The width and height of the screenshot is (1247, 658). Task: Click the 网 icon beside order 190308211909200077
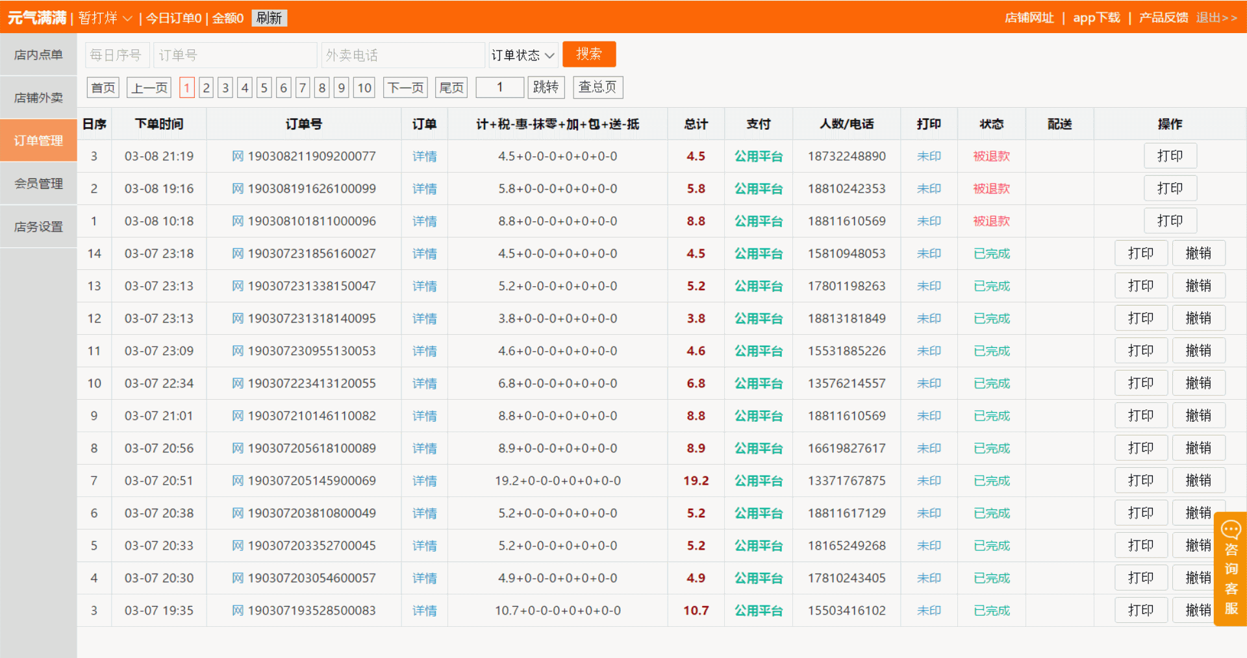pyautogui.click(x=238, y=156)
